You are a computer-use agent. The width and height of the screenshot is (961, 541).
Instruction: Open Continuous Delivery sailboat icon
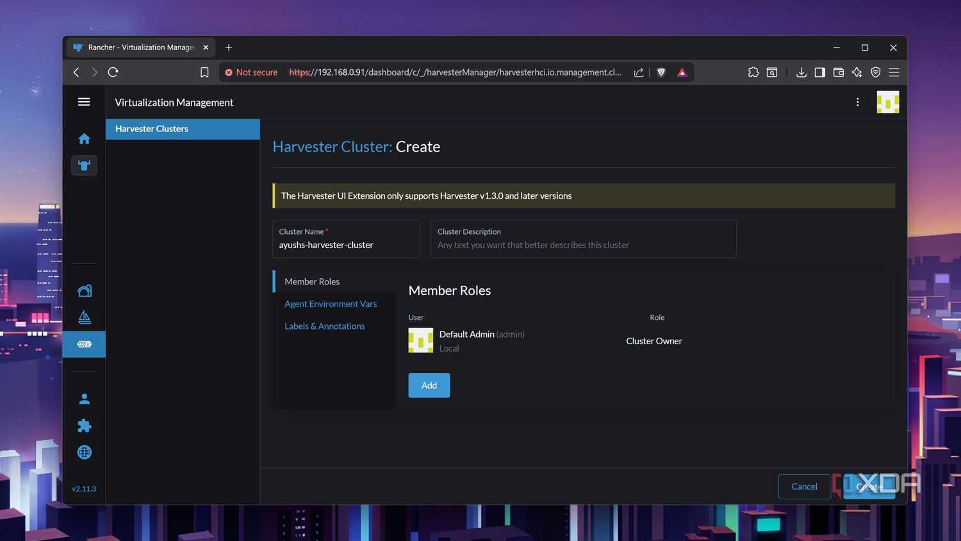pos(84,317)
